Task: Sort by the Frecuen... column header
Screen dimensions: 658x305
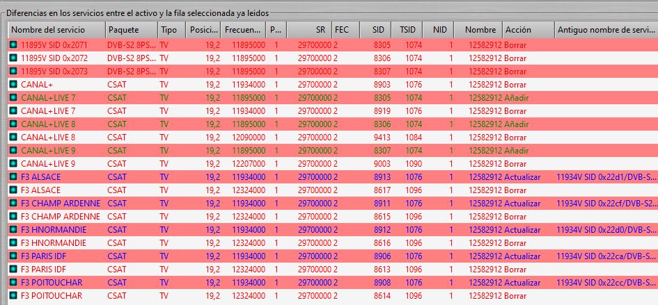Action: (244, 30)
